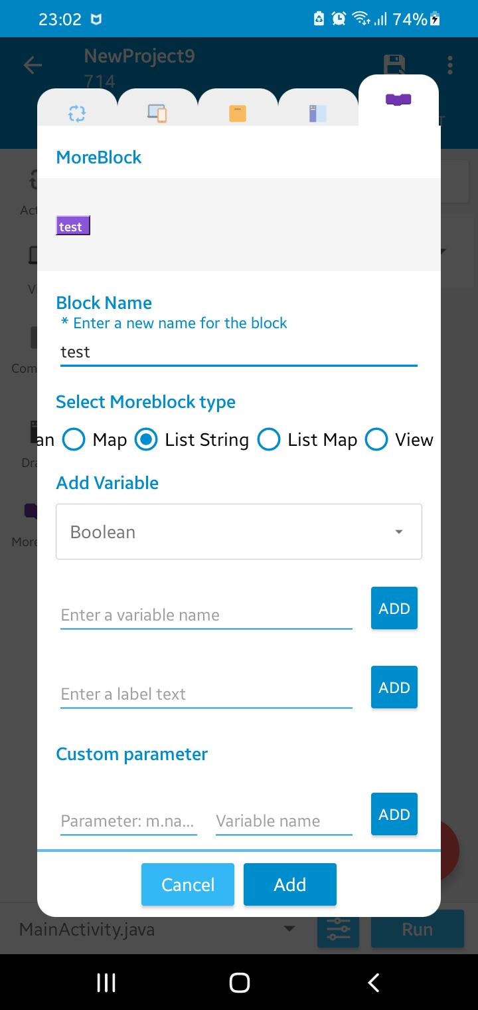
Task: Open the overflow three-dot menu icon
Action: click(x=450, y=64)
